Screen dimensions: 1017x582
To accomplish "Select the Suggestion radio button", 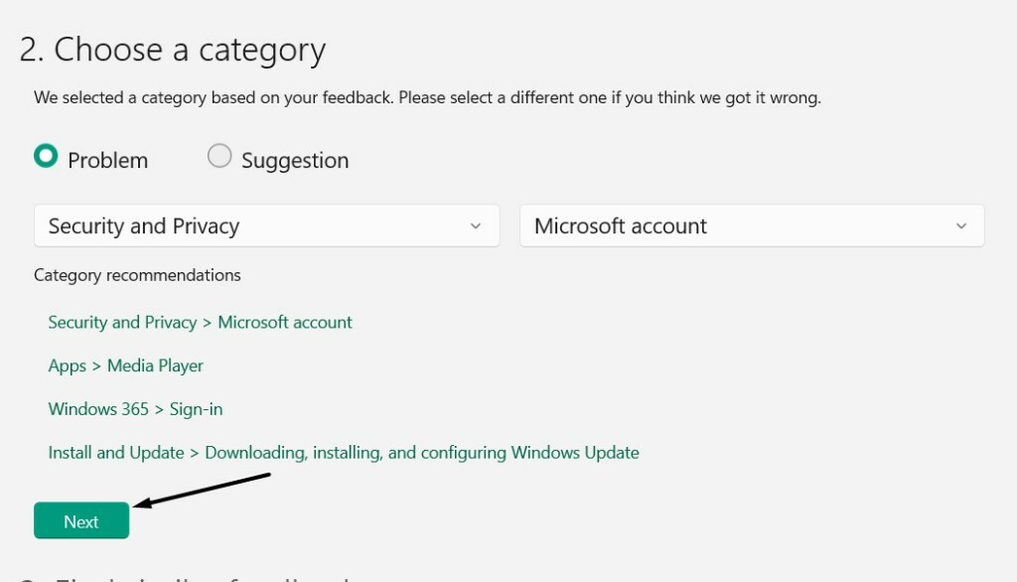I will coord(219,157).
